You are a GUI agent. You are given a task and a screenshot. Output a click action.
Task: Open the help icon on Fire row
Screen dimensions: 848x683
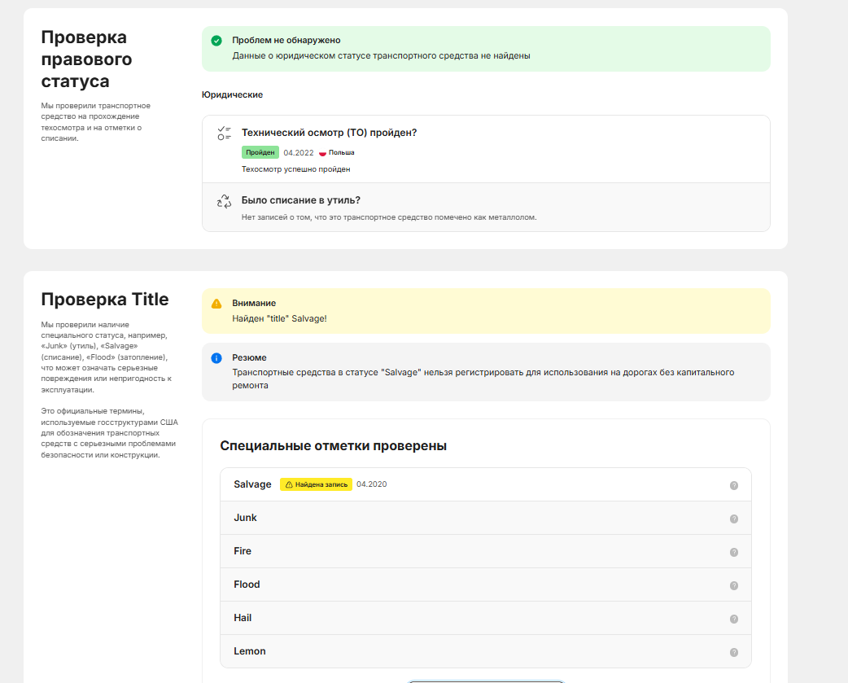(x=734, y=552)
